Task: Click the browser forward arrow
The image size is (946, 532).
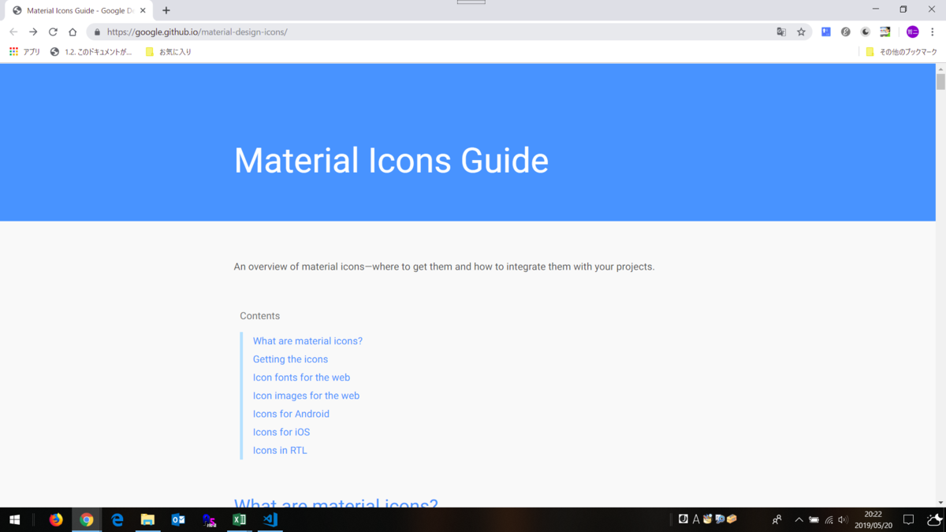Action: coord(33,32)
